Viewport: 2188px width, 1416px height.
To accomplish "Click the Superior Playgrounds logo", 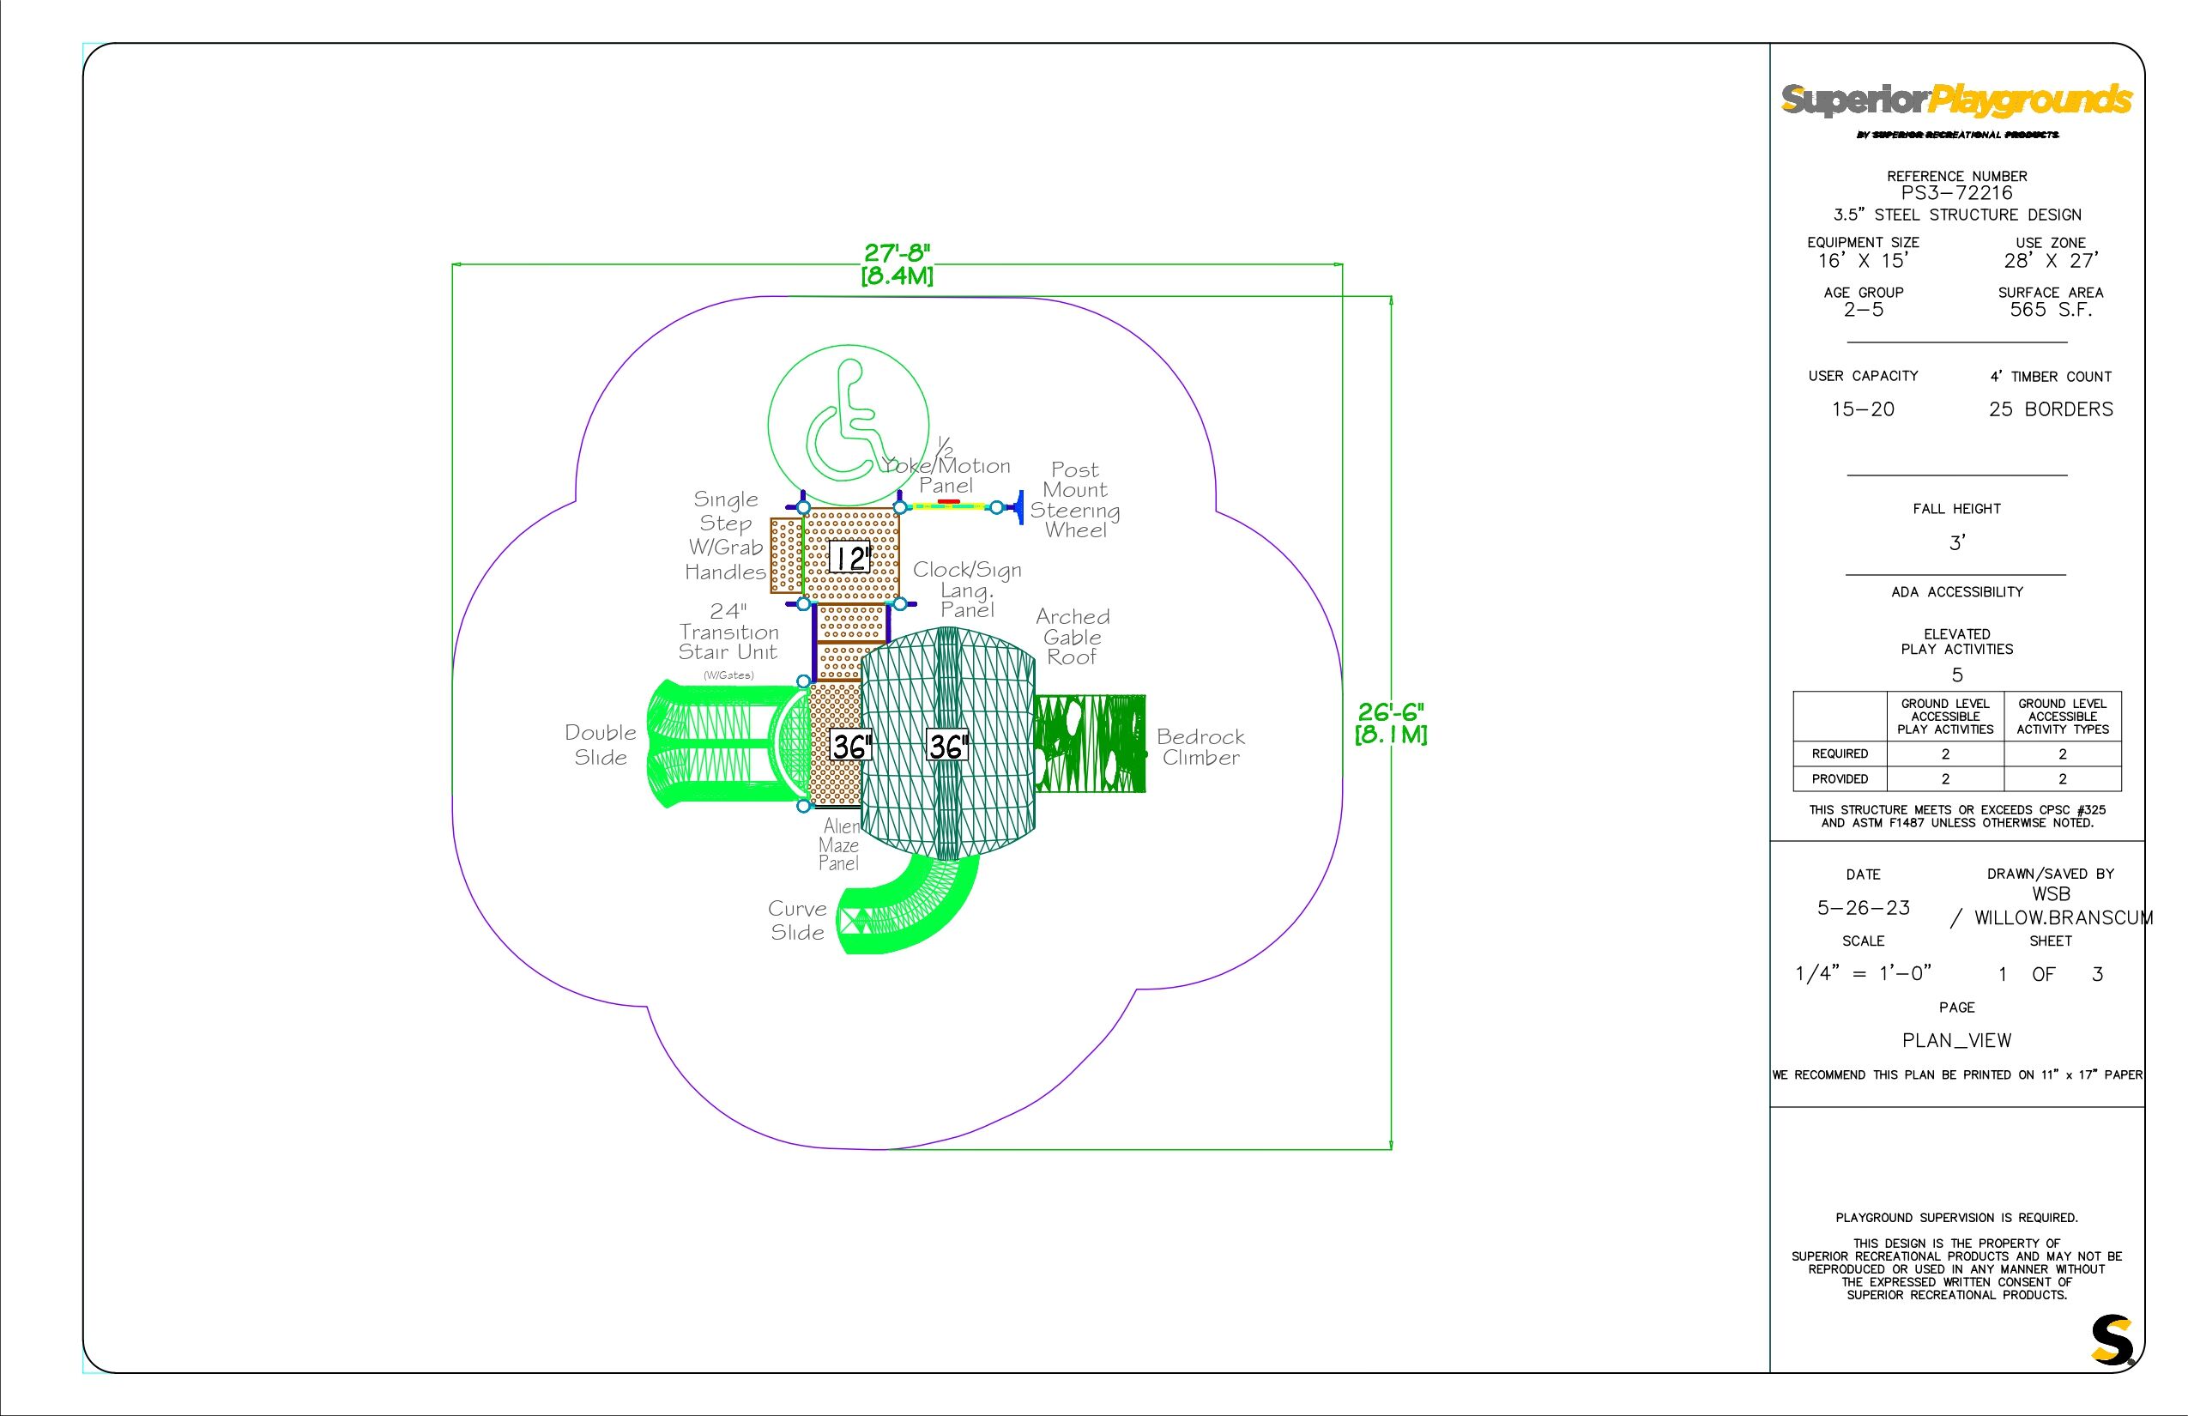I will tap(1956, 101).
